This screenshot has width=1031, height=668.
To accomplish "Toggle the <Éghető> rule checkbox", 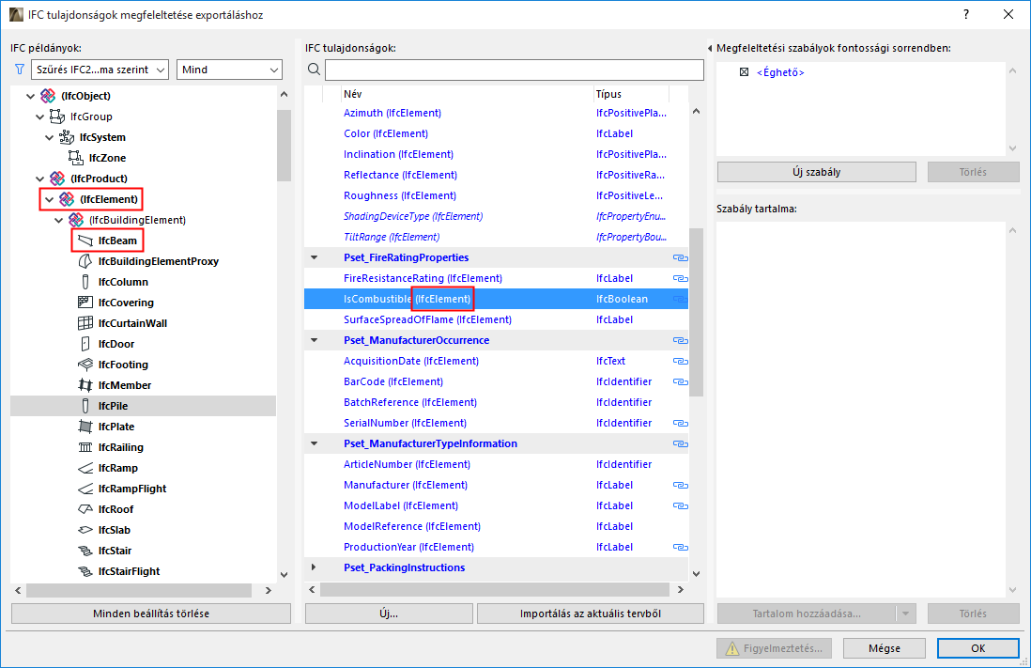I will (x=744, y=72).
